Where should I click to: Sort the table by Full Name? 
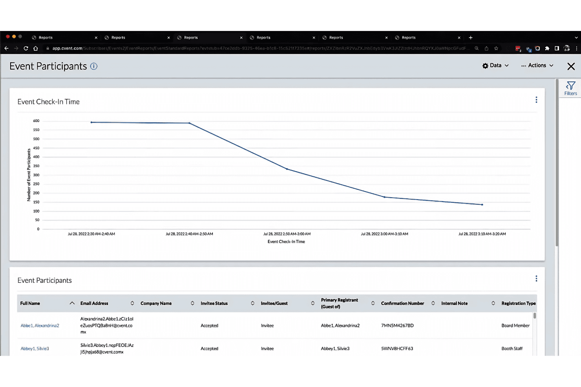(x=72, y=303)
